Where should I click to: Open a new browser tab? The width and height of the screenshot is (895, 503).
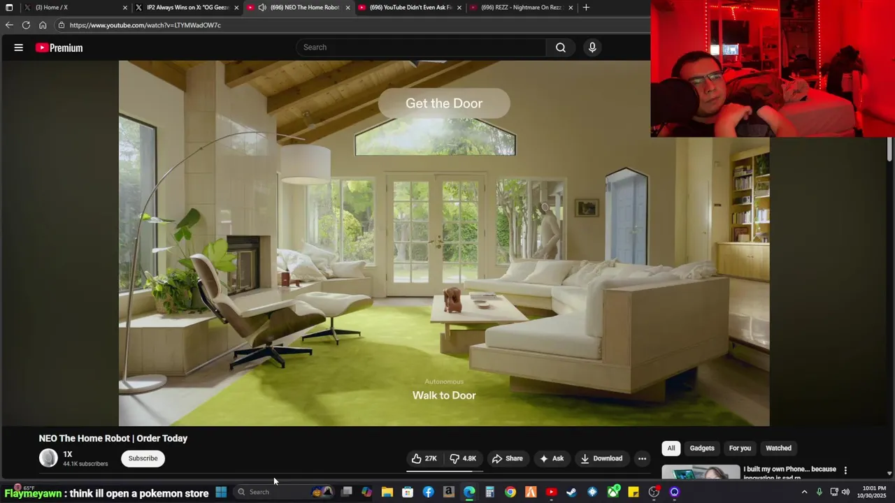pyautogui.click(x=586, y=8)
